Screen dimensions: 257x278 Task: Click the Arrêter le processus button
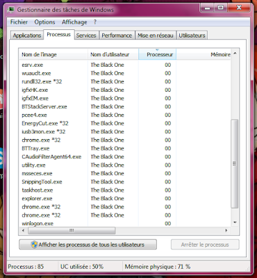[x=205, y=245]
